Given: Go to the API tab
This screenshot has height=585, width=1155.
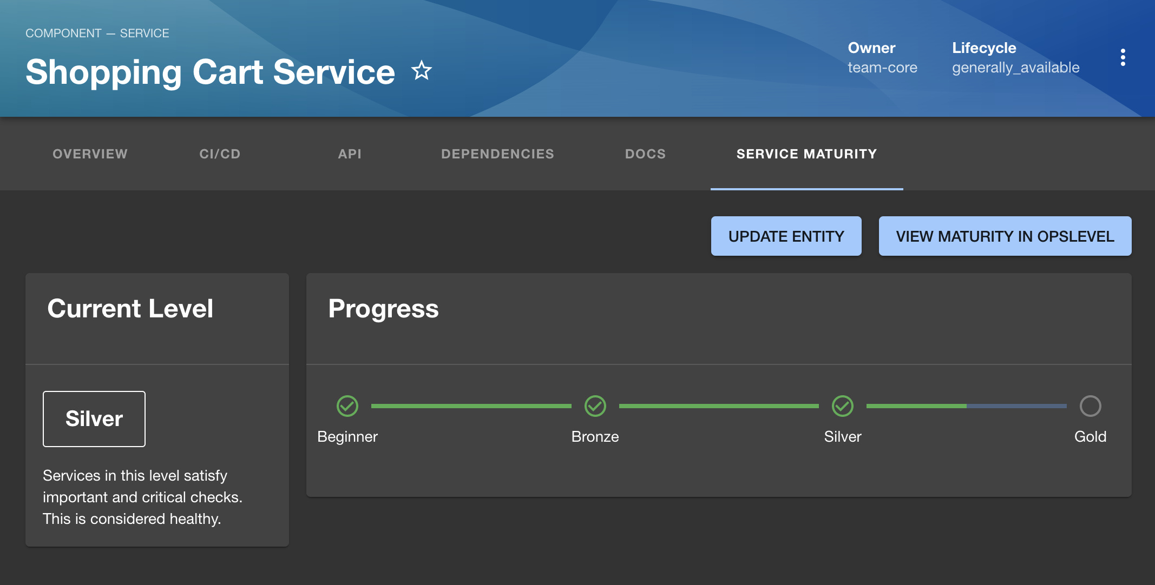Looking at the screenshot, I should coord(350,154).
